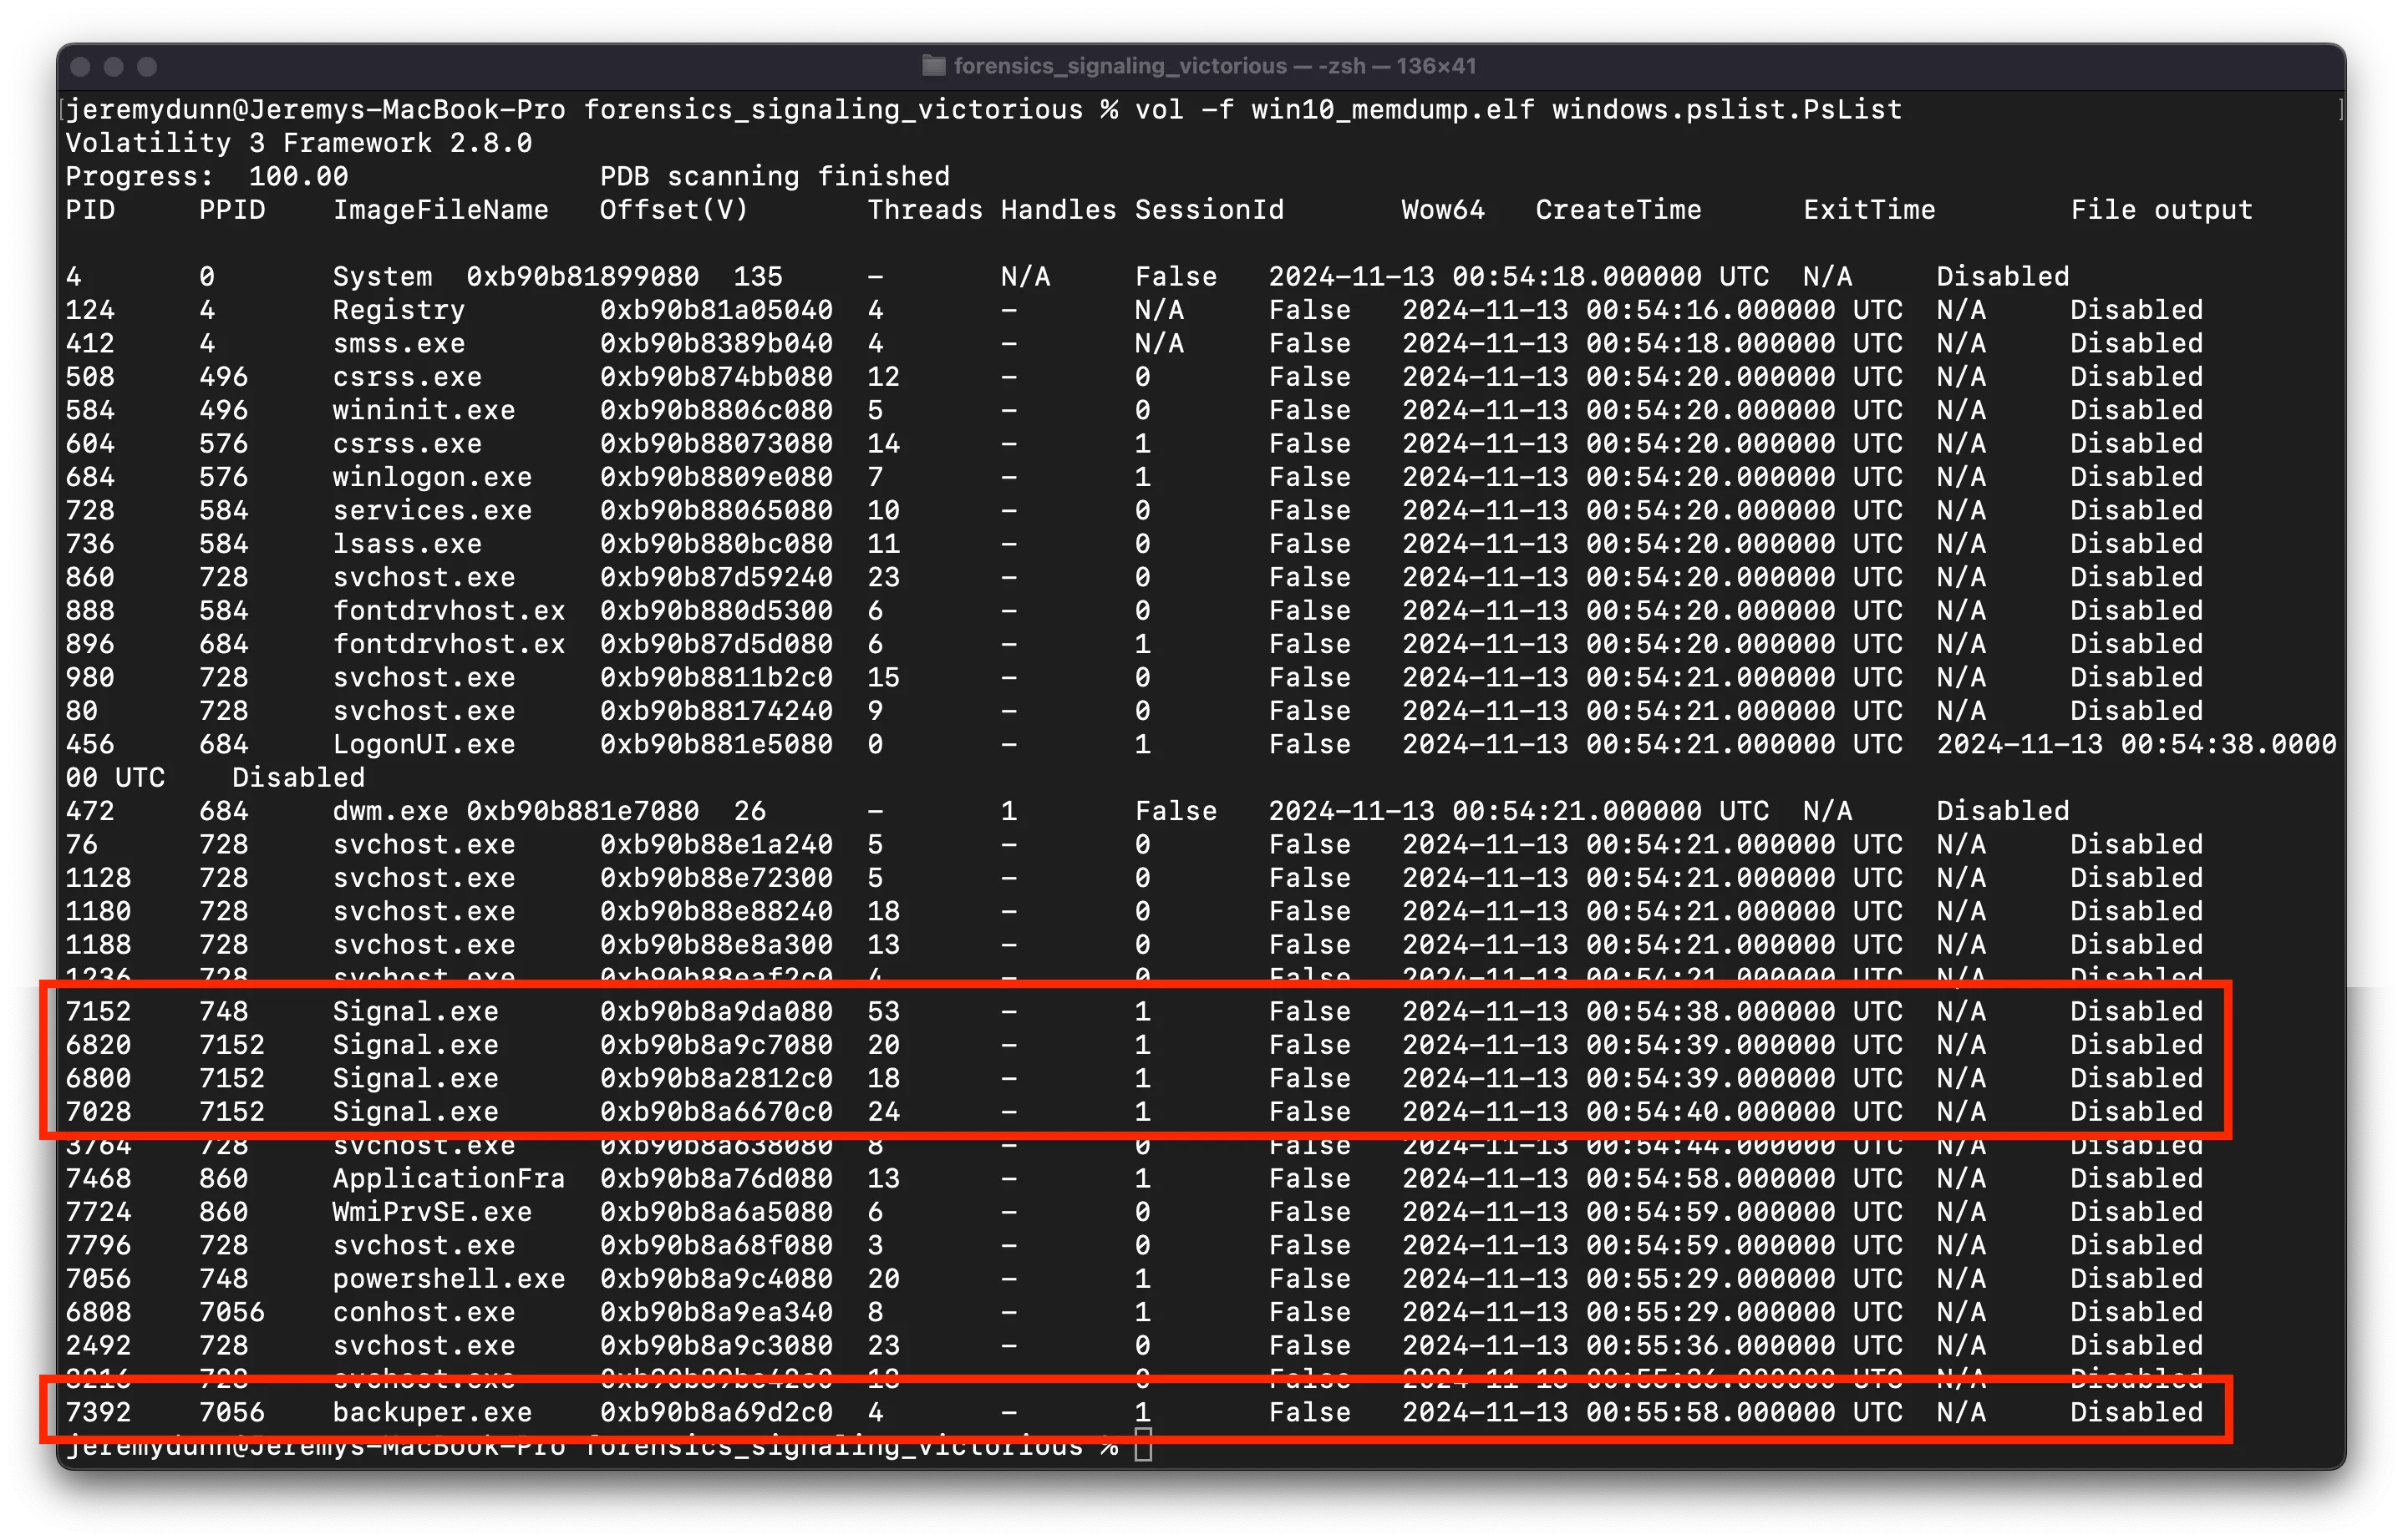Image resolution: width=2403 pixels, height=1540 pixels.
Task: Click the PID column header
Action: (x=90, y=210)
